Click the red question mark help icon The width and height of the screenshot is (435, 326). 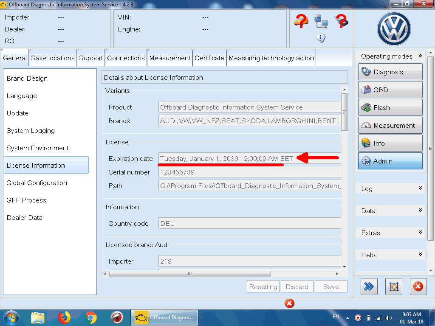coord(341,20)
